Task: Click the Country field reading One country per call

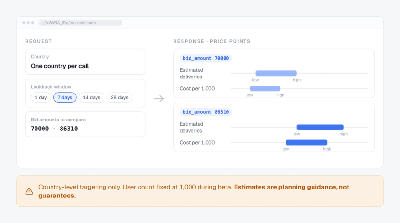Action: [85, 62]
